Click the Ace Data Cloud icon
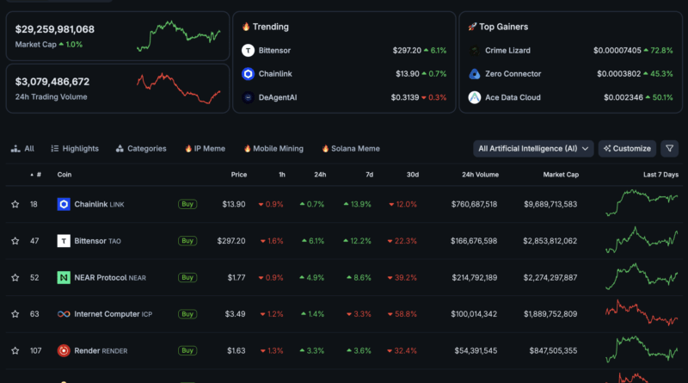This screenshot has height=383, width=688. [475, 97]
